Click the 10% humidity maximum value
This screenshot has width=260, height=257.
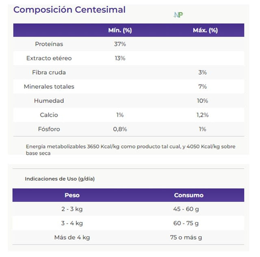(x=202, y=101)
